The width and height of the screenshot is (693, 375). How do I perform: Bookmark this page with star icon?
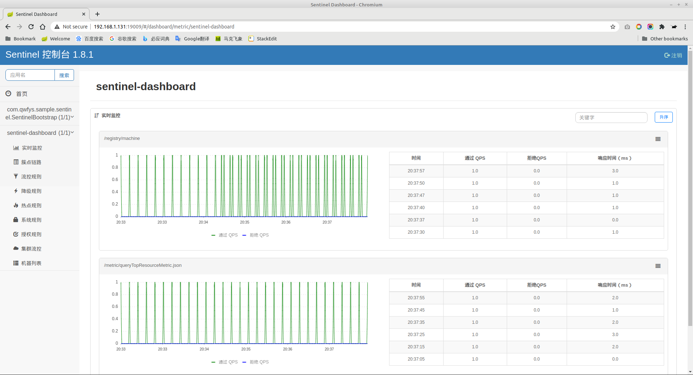pyautogui.click(x=613, y=27)
